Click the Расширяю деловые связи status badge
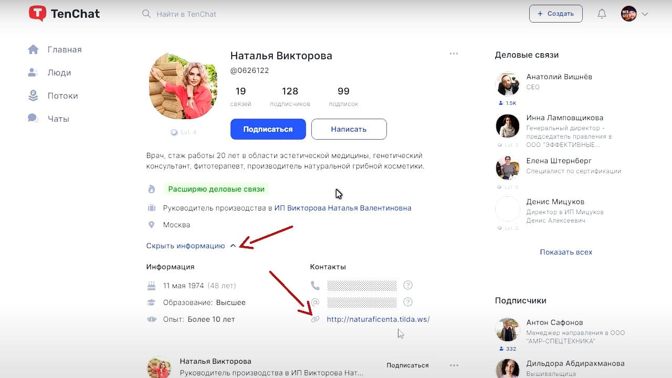This screenshot has width=672, height=378. (x=216, y=189)
